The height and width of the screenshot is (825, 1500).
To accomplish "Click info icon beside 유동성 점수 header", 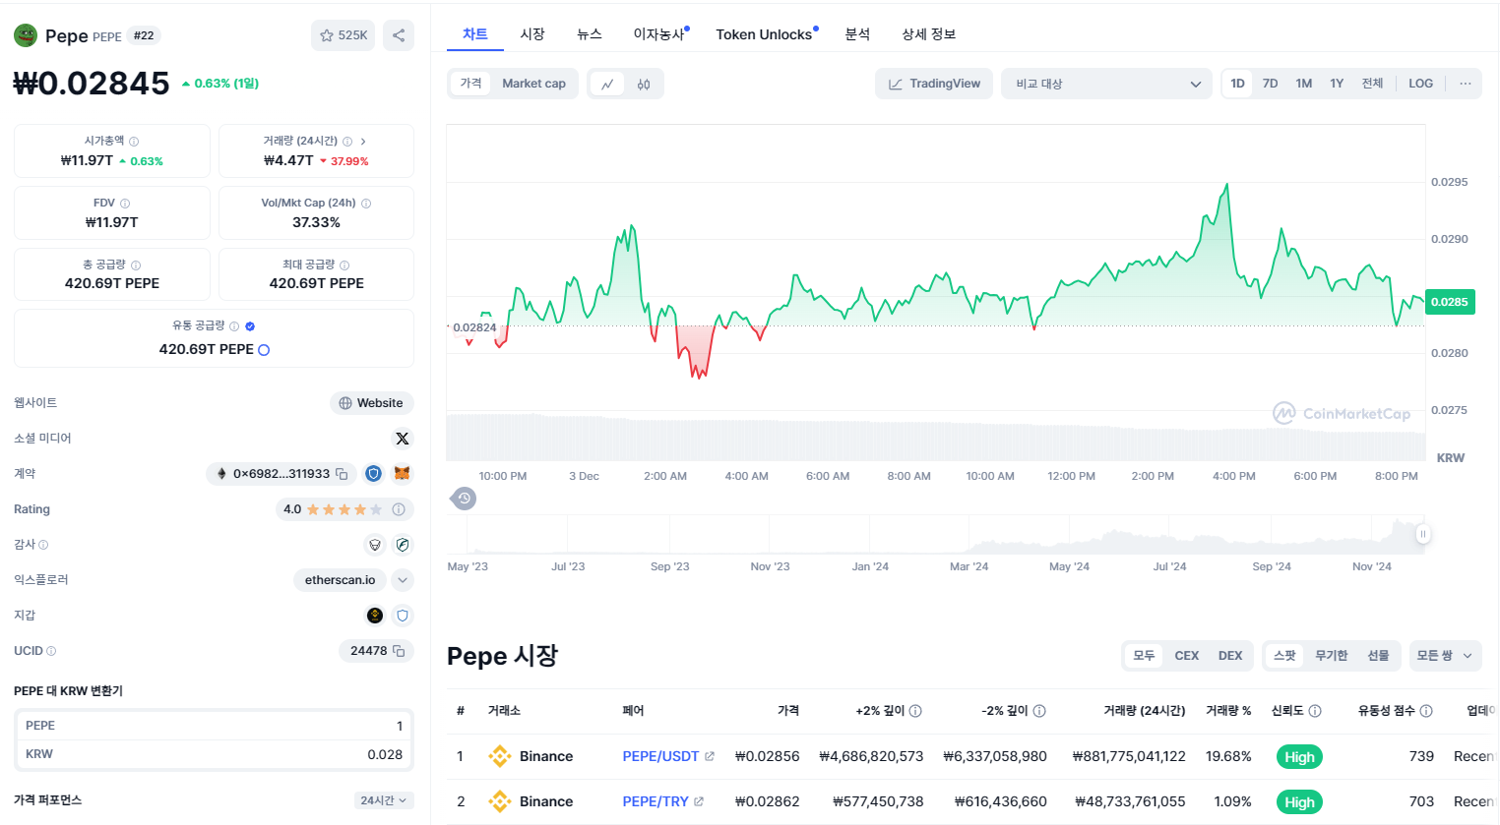I will [x=1426, y=711].
